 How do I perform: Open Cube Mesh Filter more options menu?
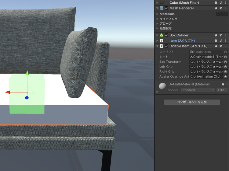click(226, 3)
